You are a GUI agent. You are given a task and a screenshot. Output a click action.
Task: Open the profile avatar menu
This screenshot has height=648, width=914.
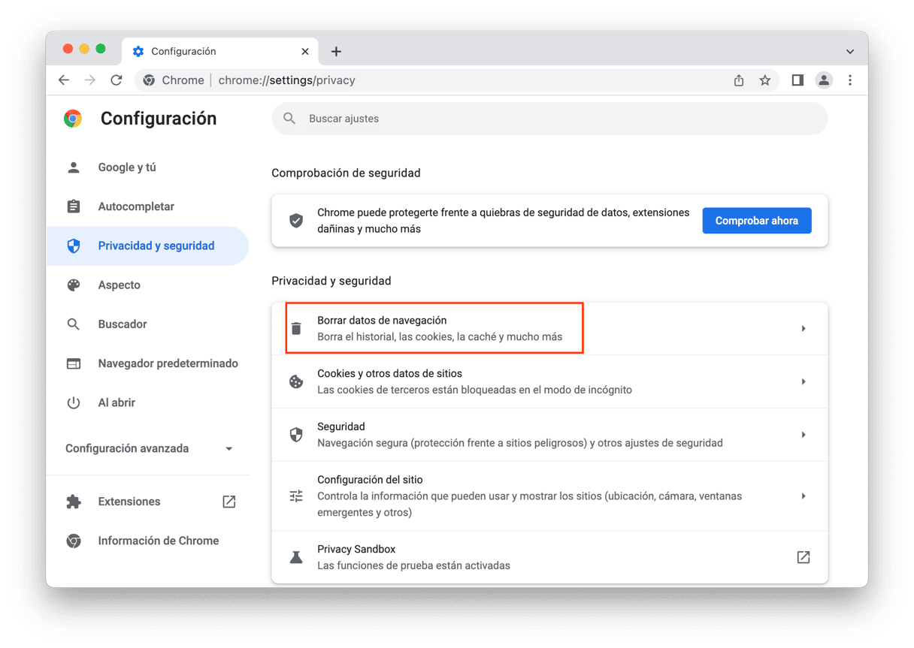click(824, 80)
